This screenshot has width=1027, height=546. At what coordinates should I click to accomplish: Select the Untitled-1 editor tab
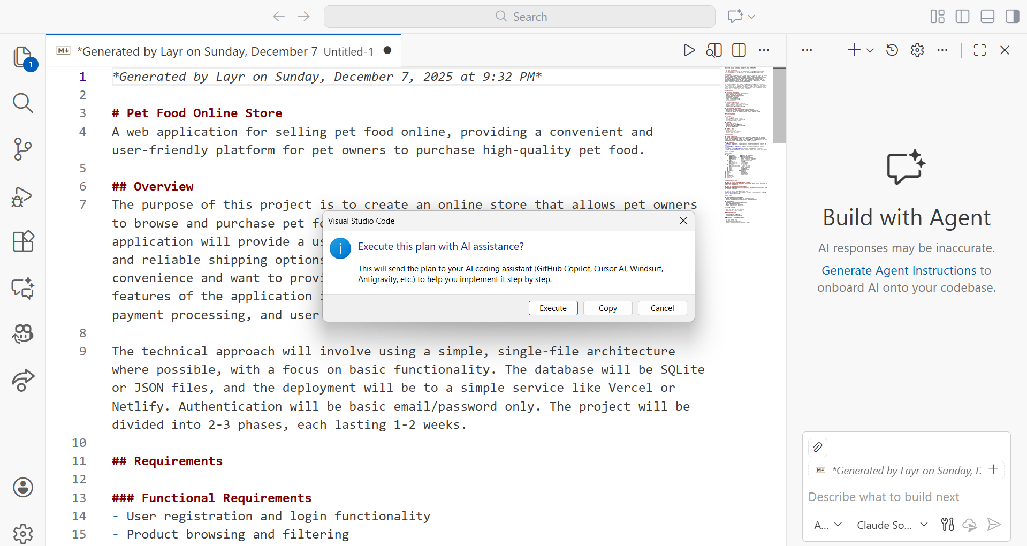(x=224, y=51)
